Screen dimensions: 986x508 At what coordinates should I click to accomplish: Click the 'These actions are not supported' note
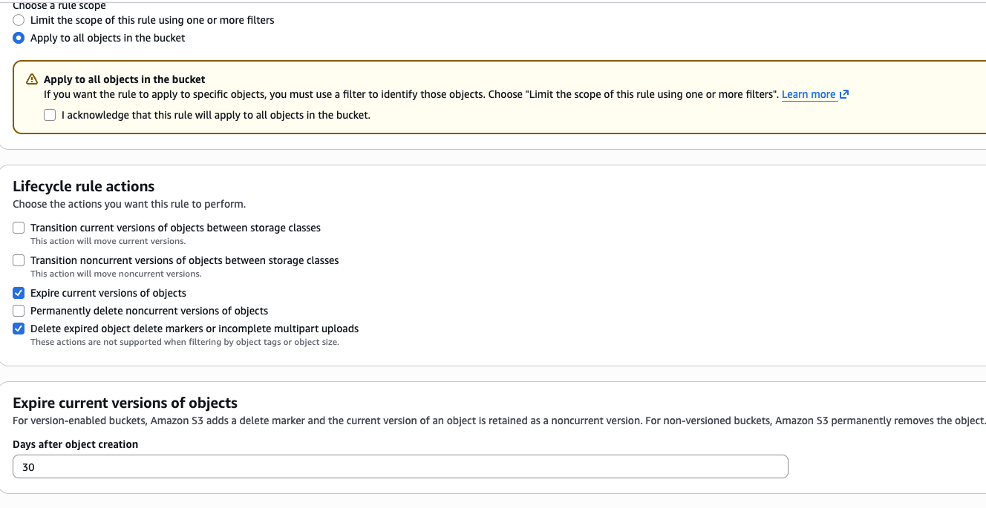(184, 342)
